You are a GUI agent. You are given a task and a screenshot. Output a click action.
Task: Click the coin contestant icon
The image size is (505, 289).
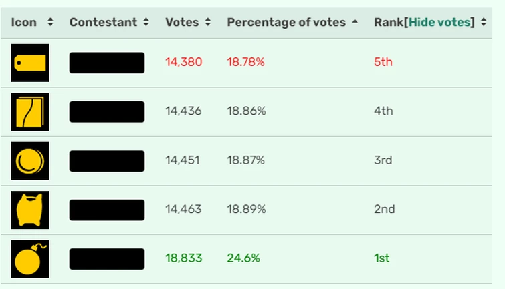point(30,161)
